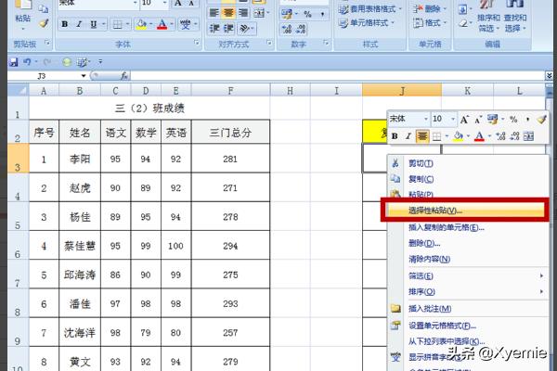Click mini toolbar Increase Decimal icon

(x=500, y=136)
